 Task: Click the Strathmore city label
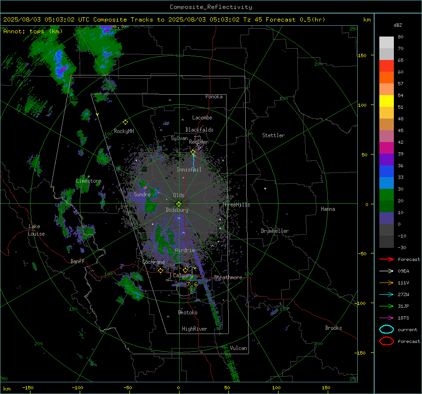[x=228, y=277]
